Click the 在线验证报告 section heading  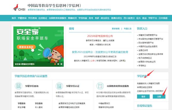coord(145,106)
